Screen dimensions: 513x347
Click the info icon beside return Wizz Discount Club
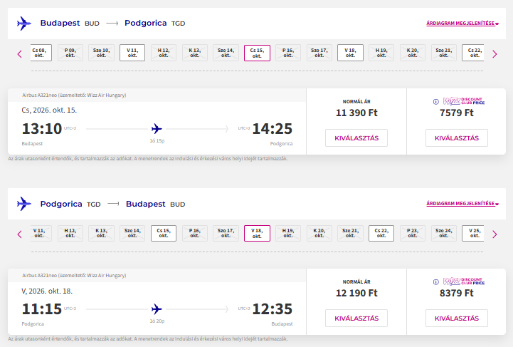(x=435, y=281)
